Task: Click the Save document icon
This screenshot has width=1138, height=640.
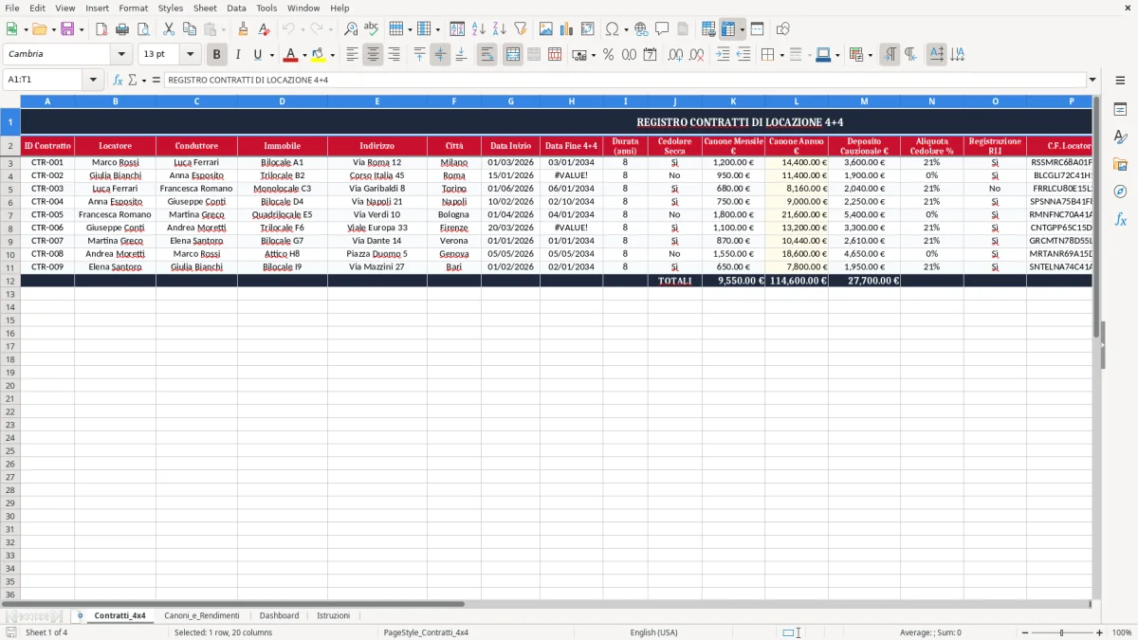Action: 67,29
